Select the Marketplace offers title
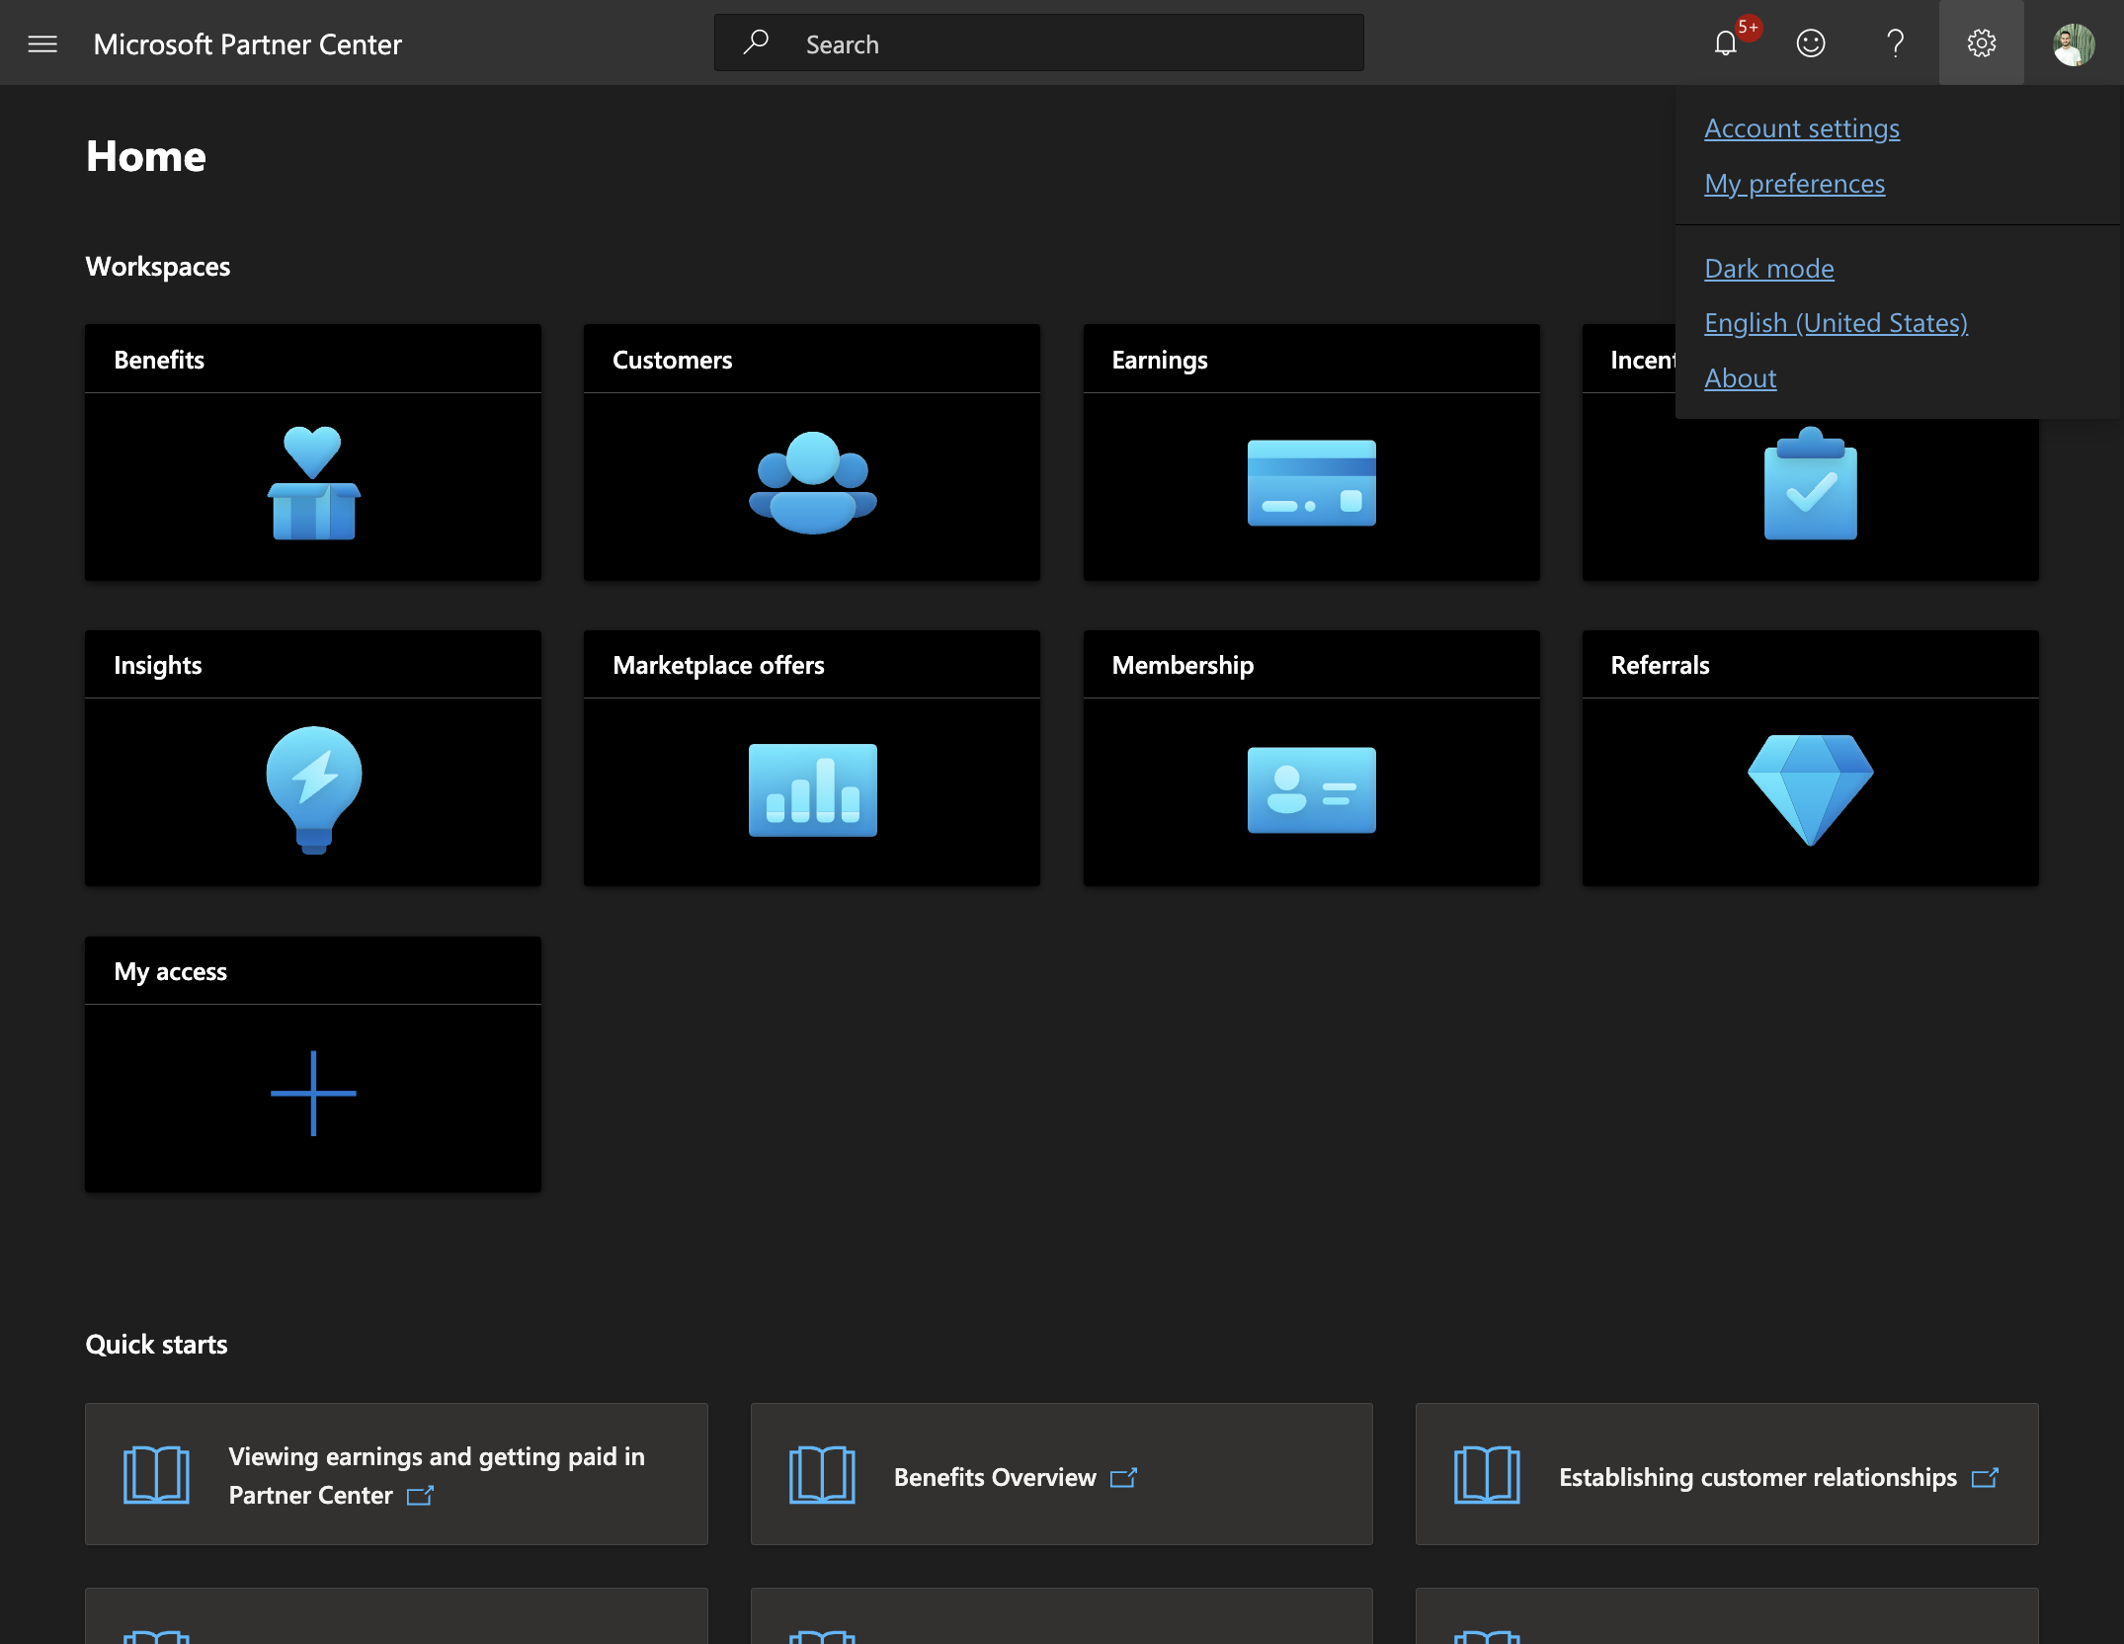Viewport: 2124px width, 1644px height. click(x=718, y=665)
